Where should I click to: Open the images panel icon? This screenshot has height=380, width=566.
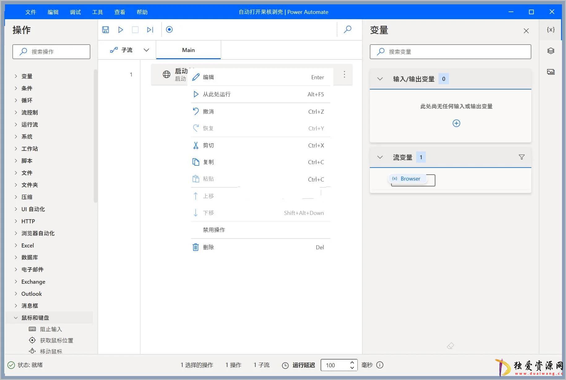point(551,72)
